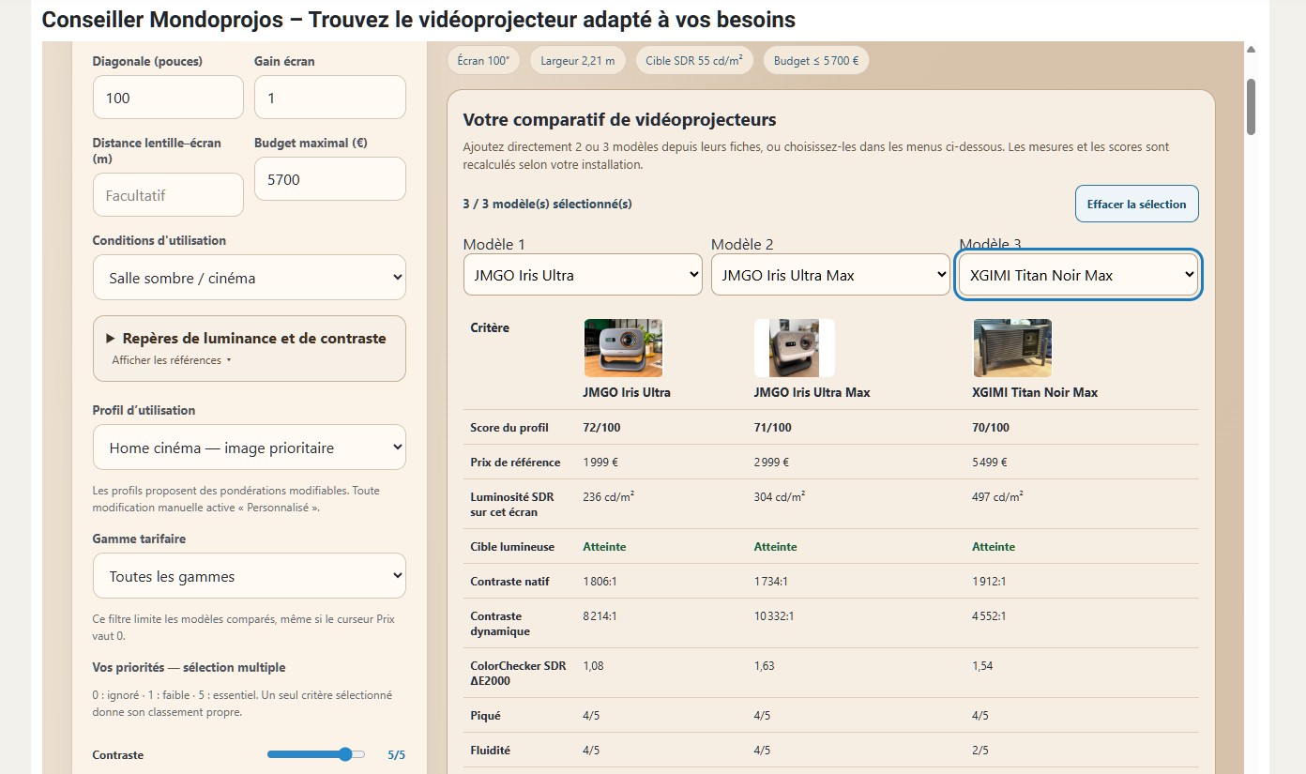This screenshot has width=1306, height=774.
Task: Click the Cible SDR 55 cd/m² chip
Action: [694, 61]
